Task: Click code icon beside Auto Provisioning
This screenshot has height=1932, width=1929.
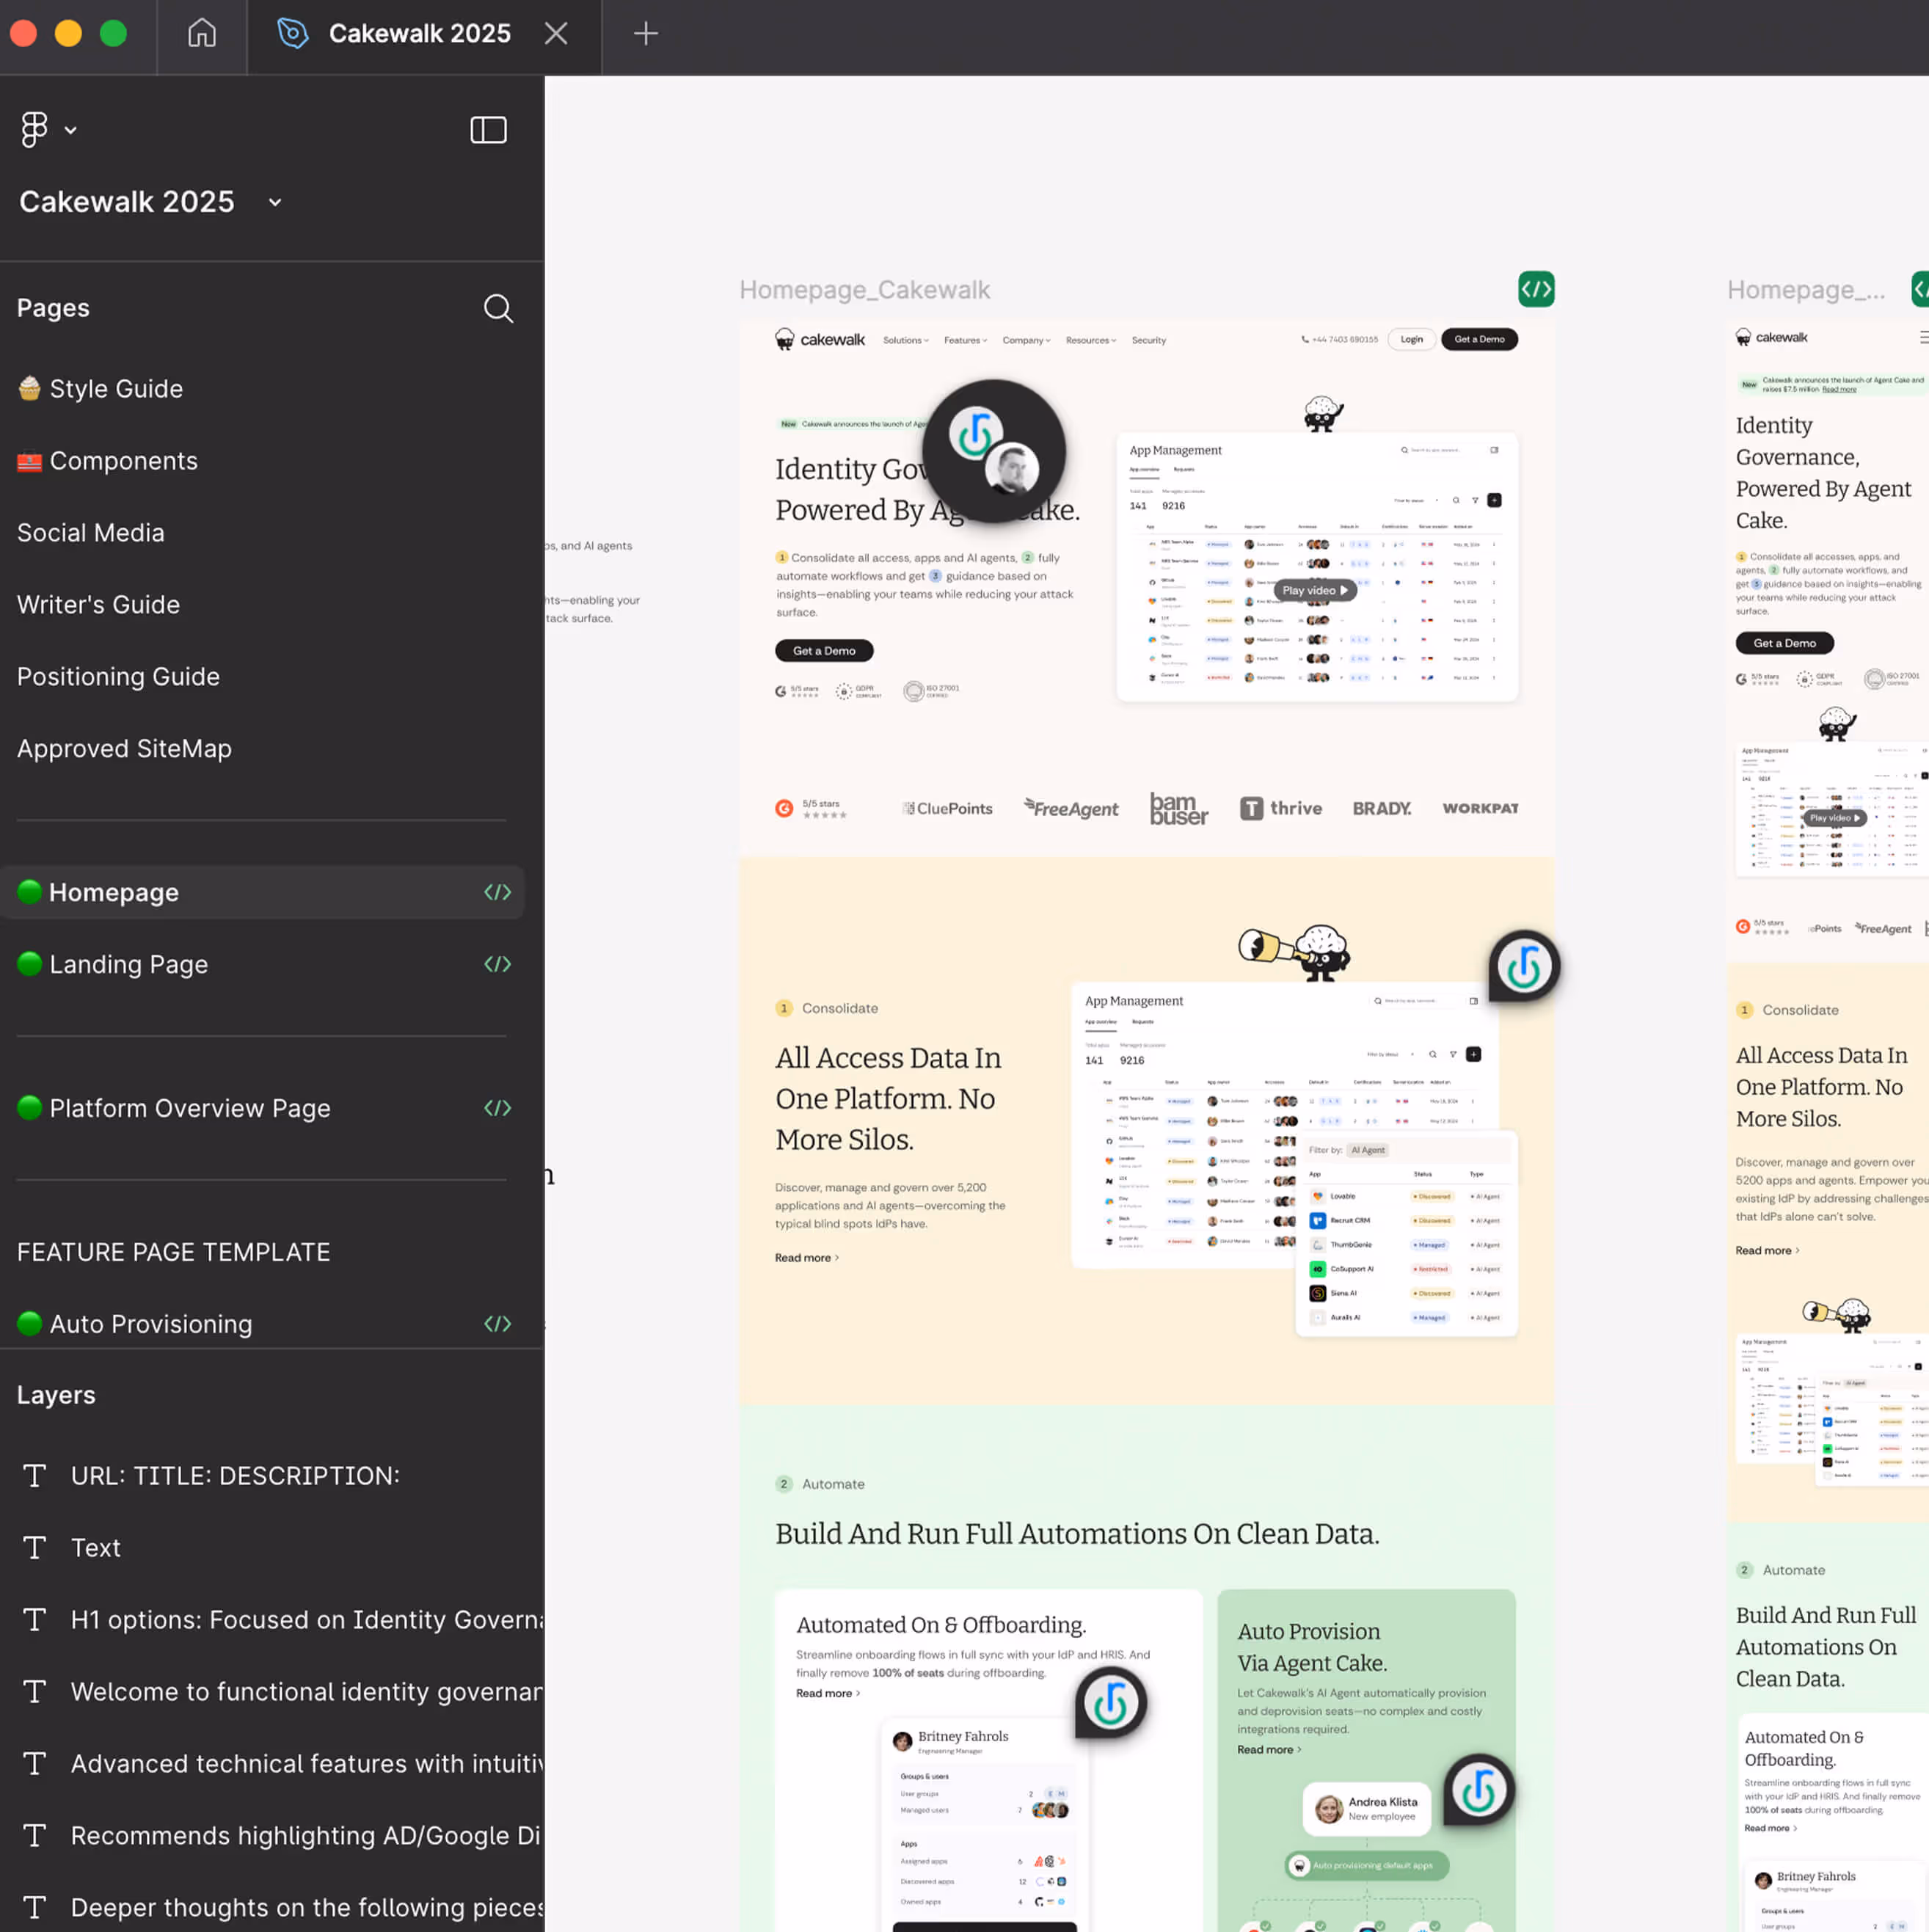Action: click(x=497, y=1323)
